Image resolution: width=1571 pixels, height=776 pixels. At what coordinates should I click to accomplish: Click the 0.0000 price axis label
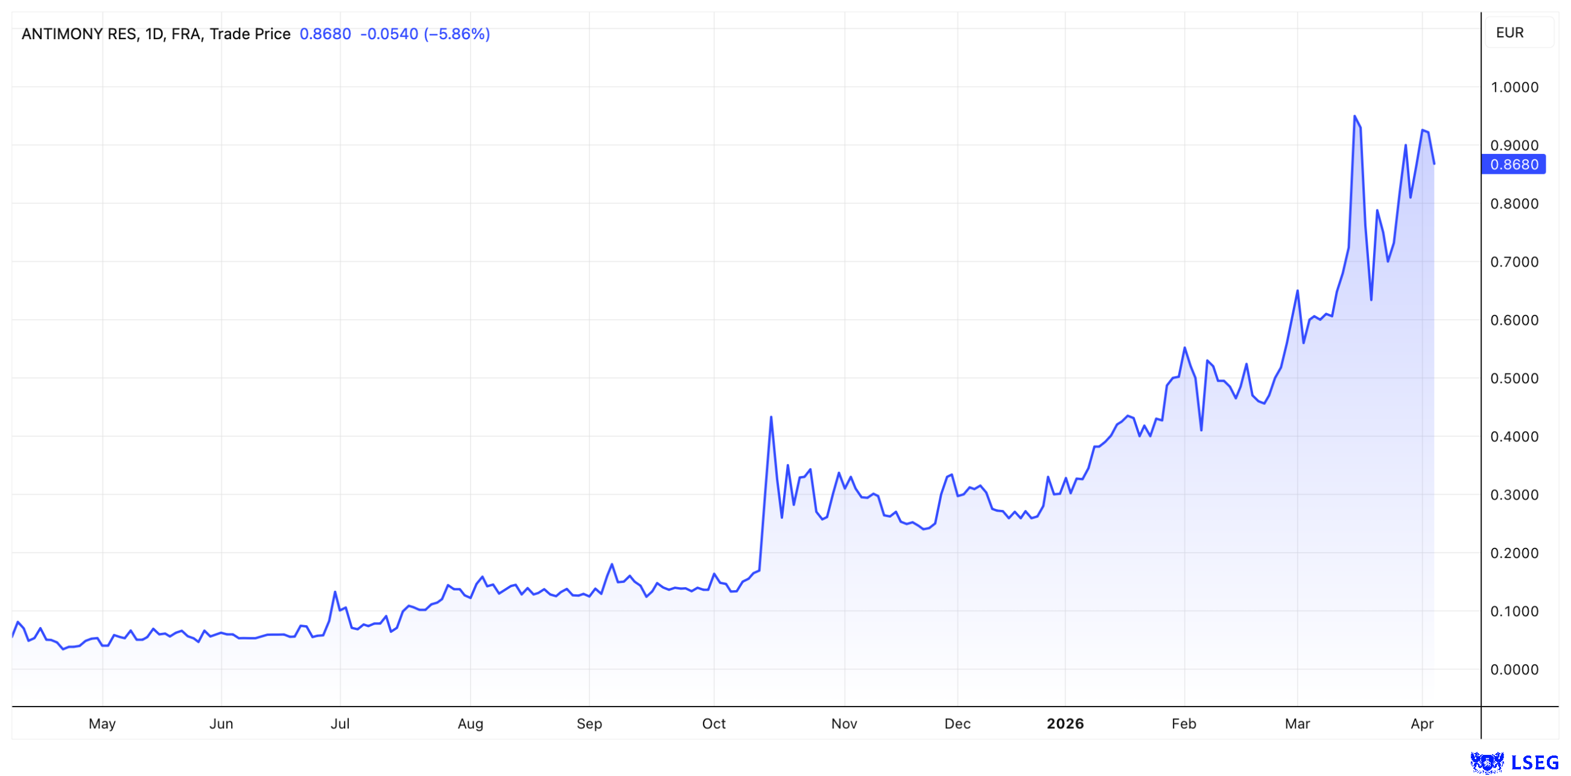click(x=1514, y=669)
